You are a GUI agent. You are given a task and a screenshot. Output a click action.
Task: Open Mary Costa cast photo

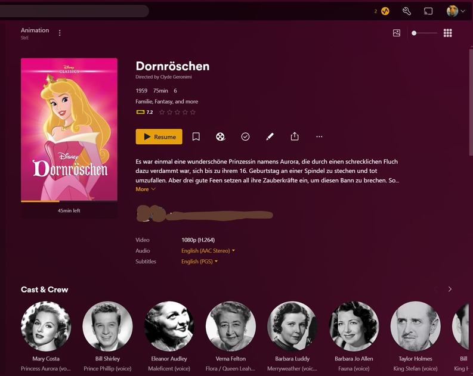coord(46,327)
